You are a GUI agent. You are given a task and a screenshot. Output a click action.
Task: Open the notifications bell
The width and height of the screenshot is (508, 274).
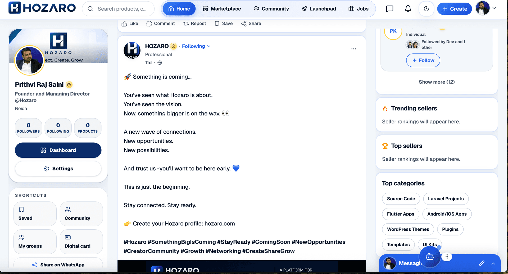pos(408,9)
